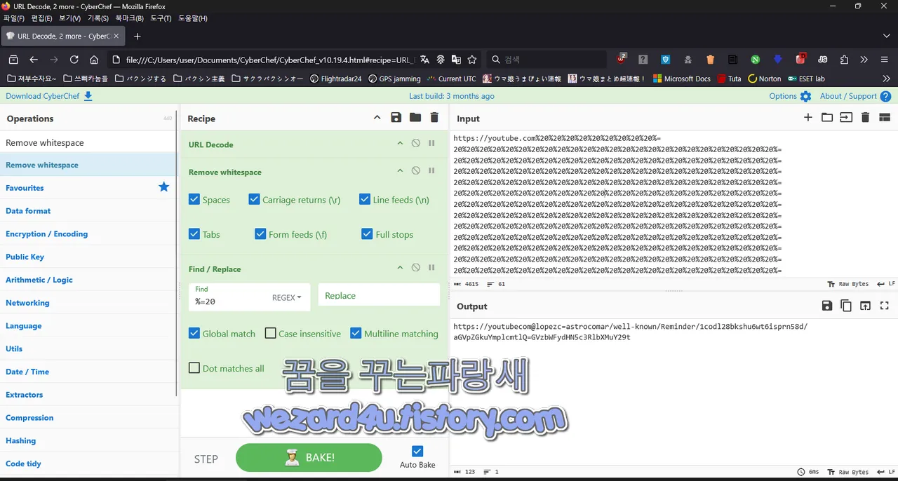Clear the recipe with the trash icon
The width and height of the screenshot is (898, 481).
click(x=434, y=118)
